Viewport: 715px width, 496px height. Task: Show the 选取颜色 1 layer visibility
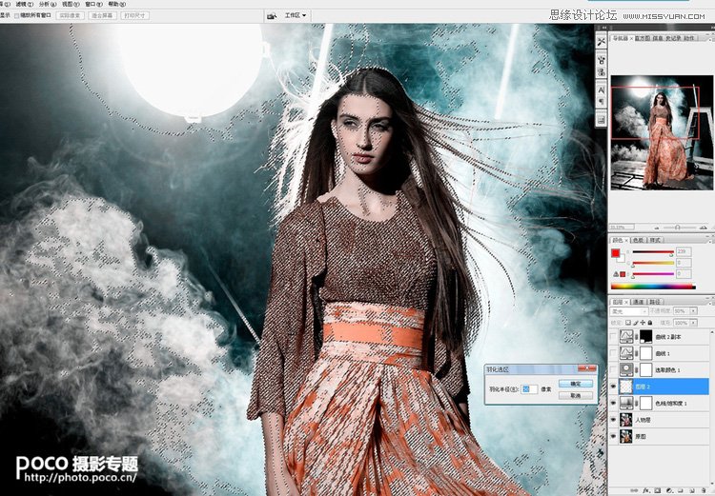tap(613, 369)
